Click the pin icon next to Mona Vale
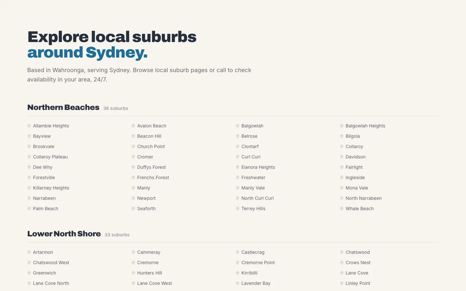The image size is (466, 291). coord(342,188)
